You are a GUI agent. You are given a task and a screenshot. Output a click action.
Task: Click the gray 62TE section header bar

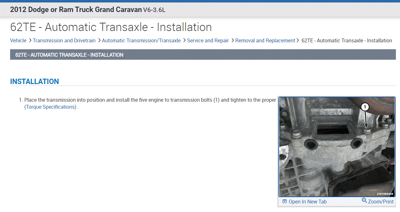click(x=203, y=55)
